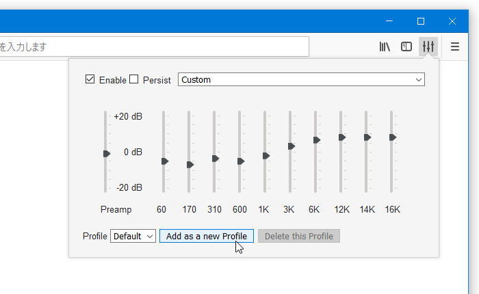
Task: Click Delete this Profile button
Action: pos(299,236)
